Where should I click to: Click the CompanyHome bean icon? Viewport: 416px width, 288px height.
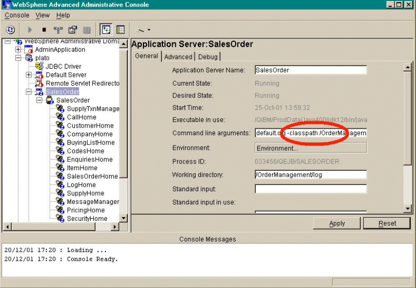tap(60, 134)
